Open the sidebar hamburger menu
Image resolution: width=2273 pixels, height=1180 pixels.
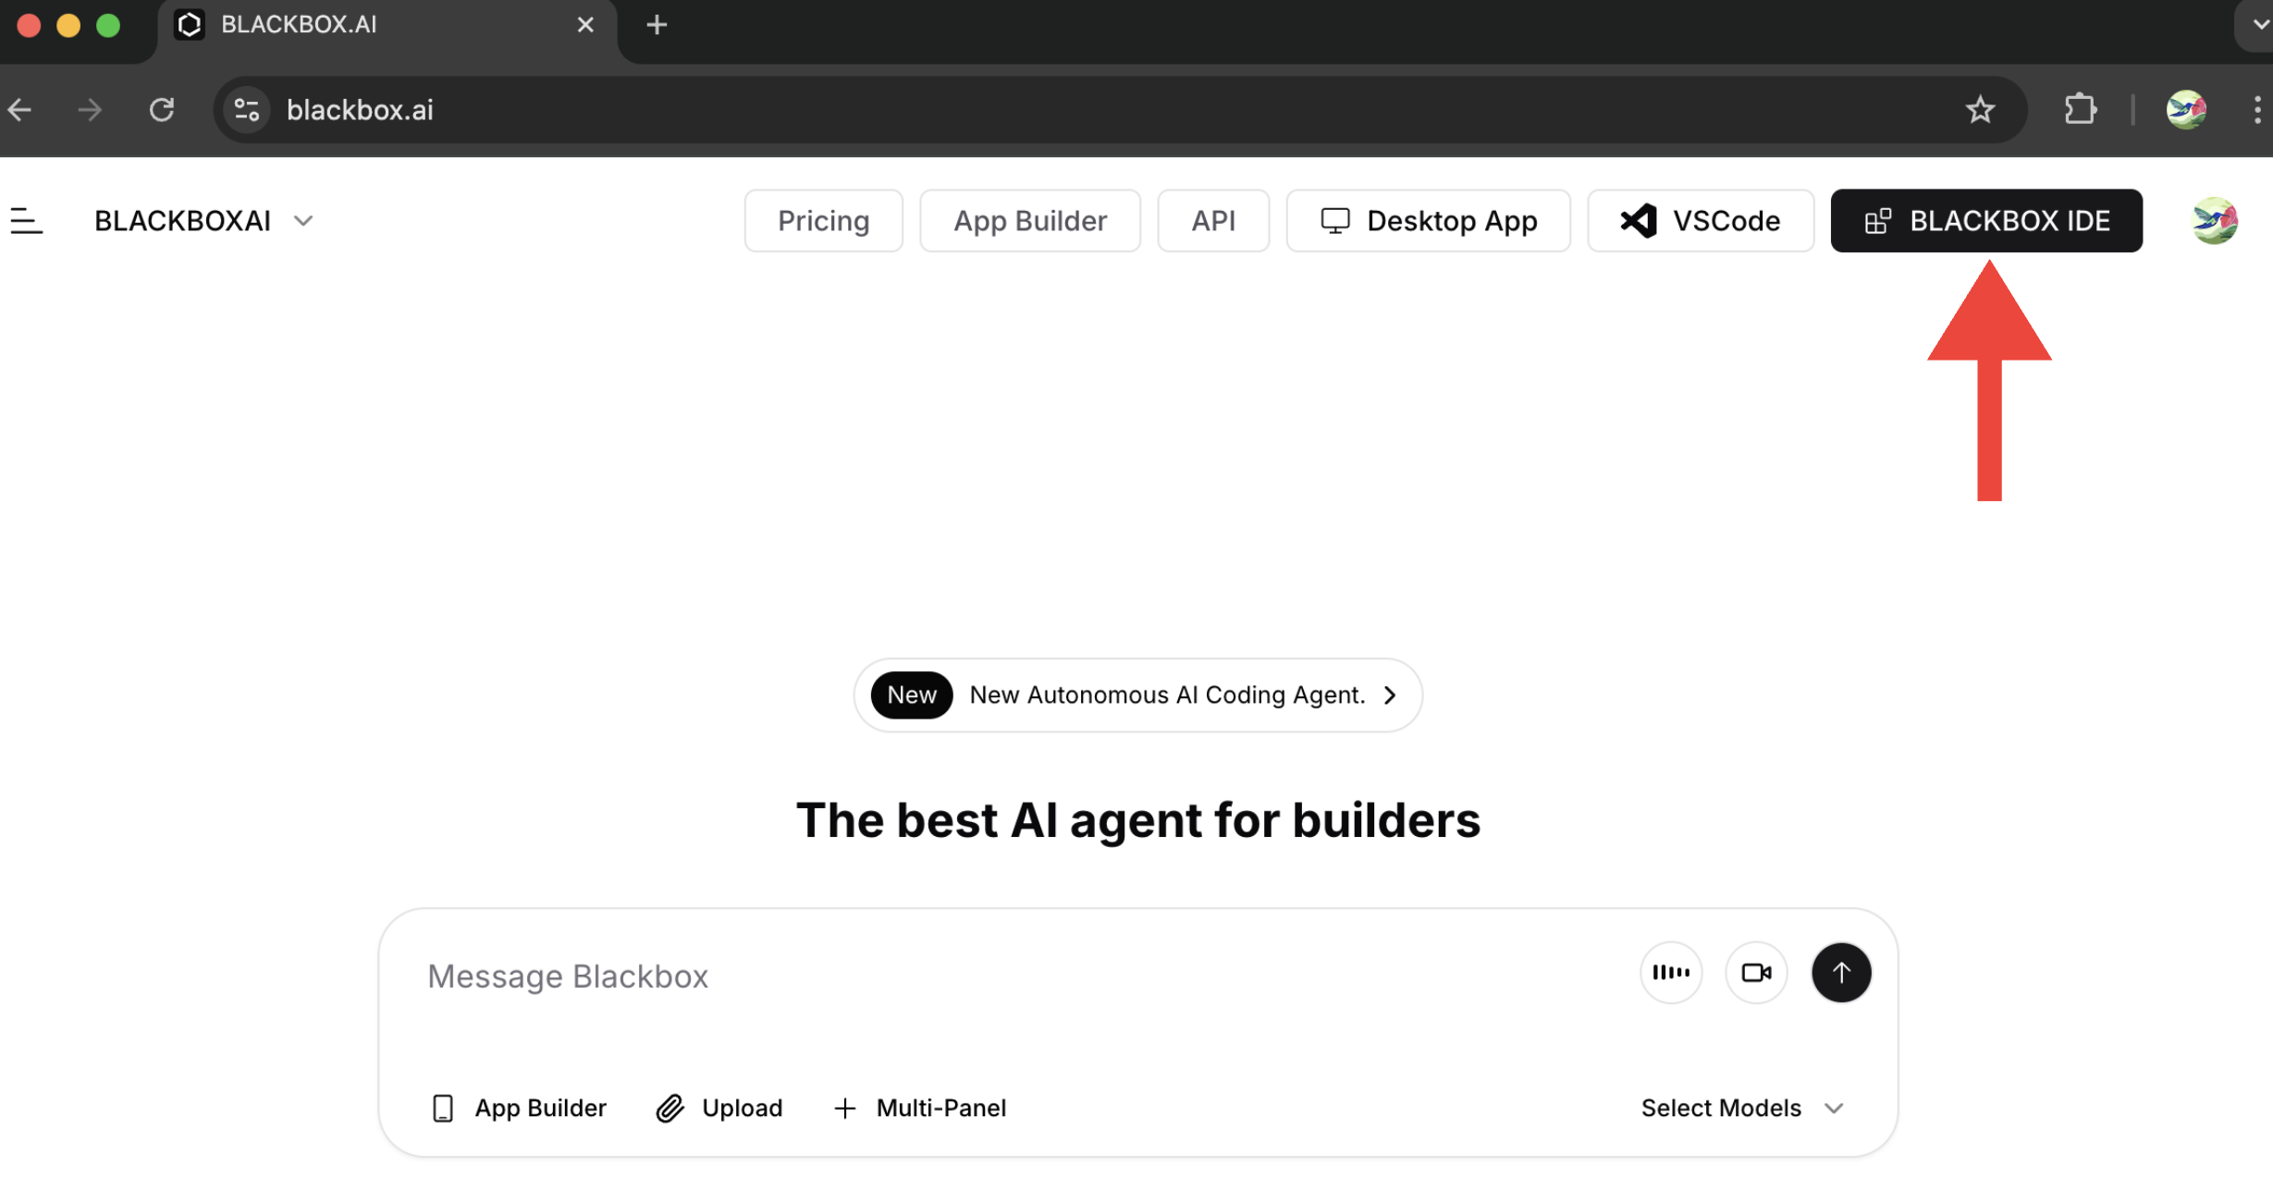pos(26,220)
